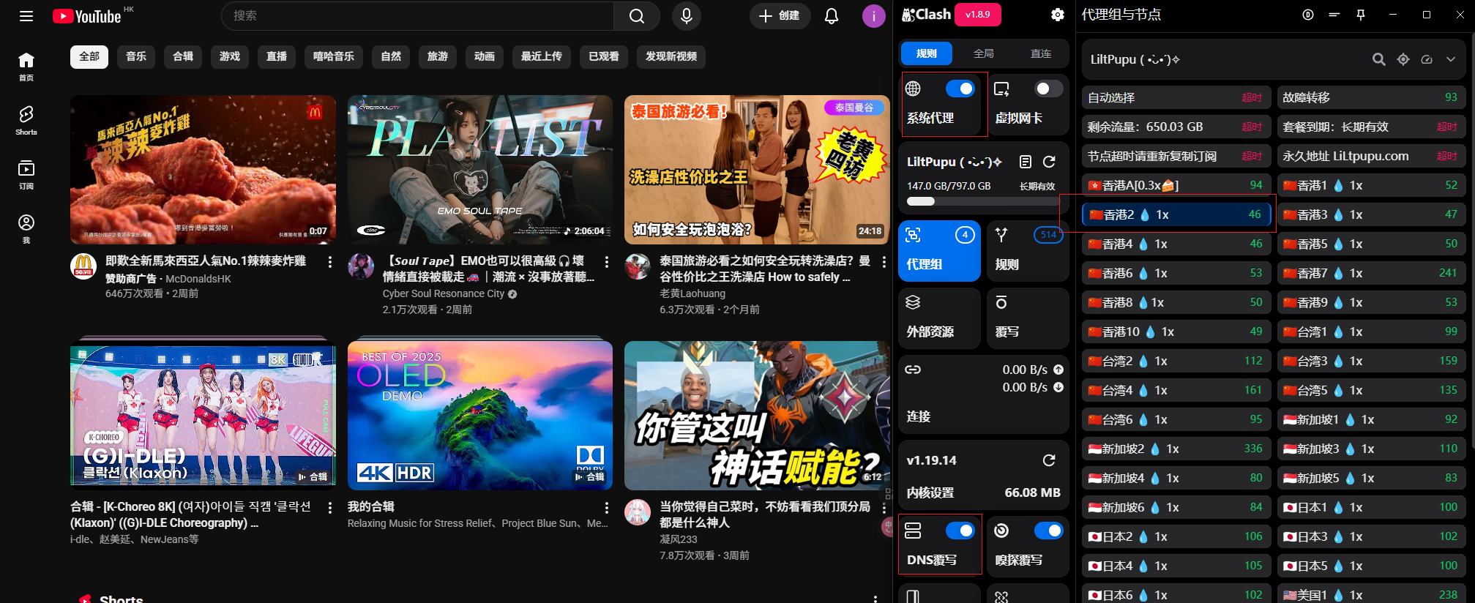
Task: Open Shorts in the YouTube sidebar
Action: (x=26, y=120)
